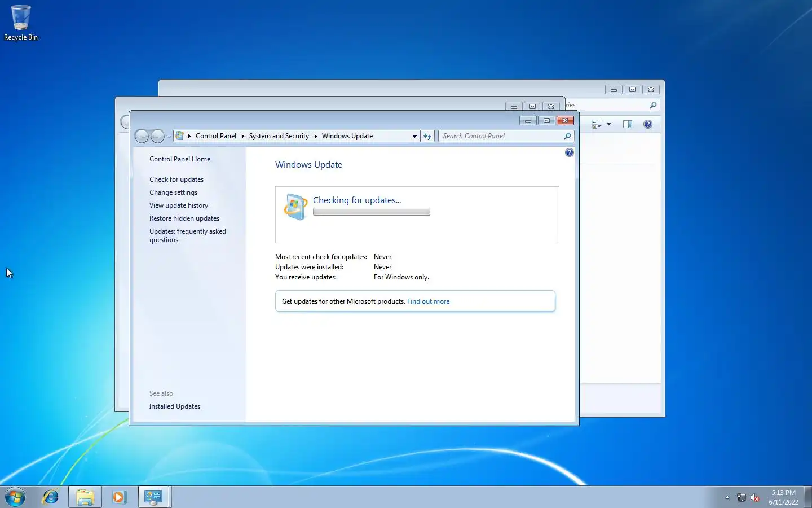Viewport: 812px width, 508px height.
Task: Expand arrow after System and Security breadcrumb
Action: point(315,136)
